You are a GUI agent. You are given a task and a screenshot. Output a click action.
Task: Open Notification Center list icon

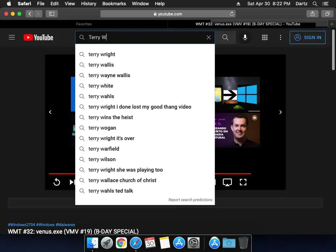pyautogui.click(x=325, y=4)
